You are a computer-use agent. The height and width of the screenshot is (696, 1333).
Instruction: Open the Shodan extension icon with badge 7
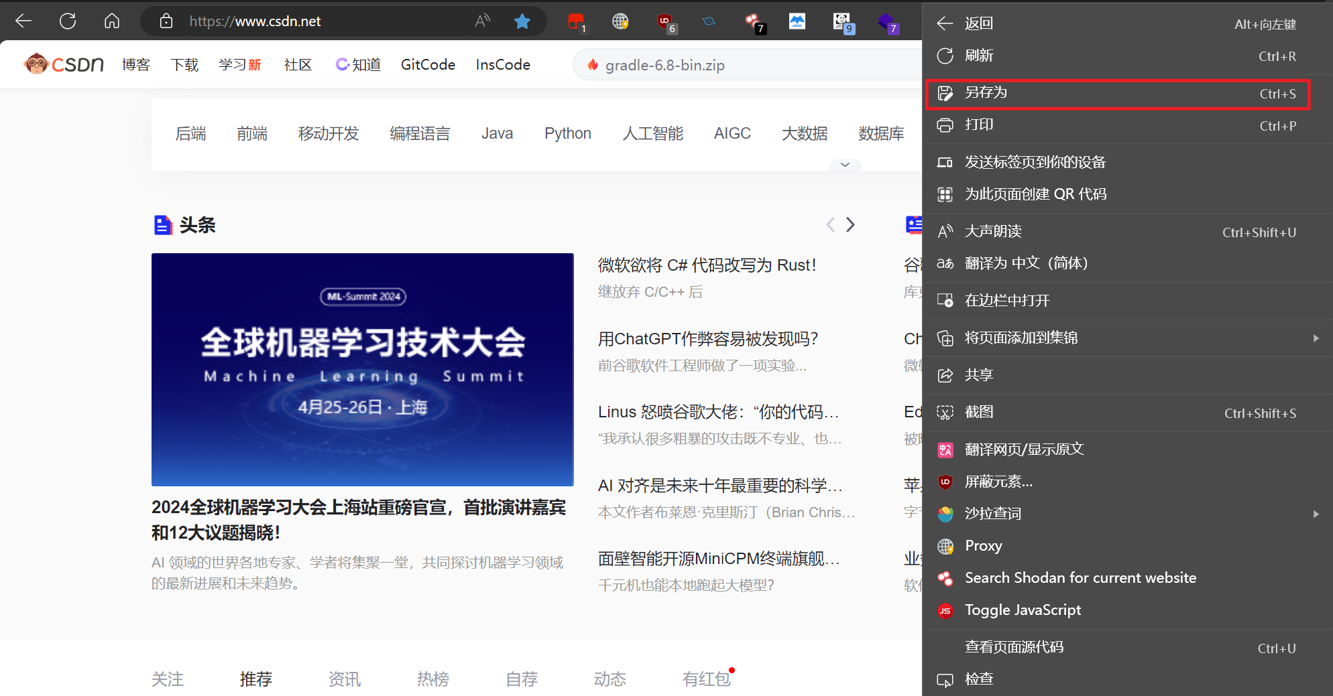754,23
